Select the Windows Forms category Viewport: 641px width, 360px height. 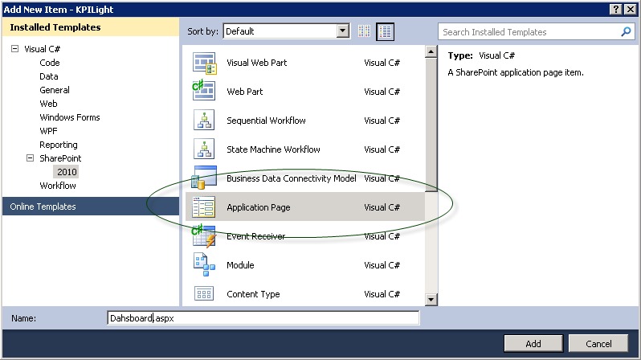pyautogui.click(x=70, y=117)
